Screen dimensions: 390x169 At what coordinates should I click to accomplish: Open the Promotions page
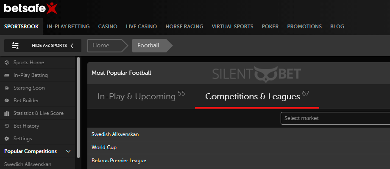(x=304, y=27)
